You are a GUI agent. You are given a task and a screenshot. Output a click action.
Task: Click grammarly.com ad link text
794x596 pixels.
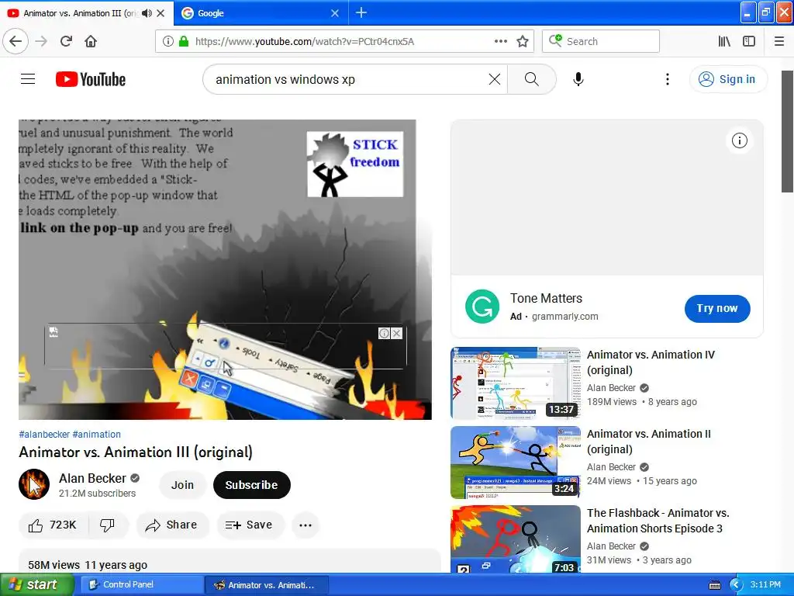tap(564, 317)
